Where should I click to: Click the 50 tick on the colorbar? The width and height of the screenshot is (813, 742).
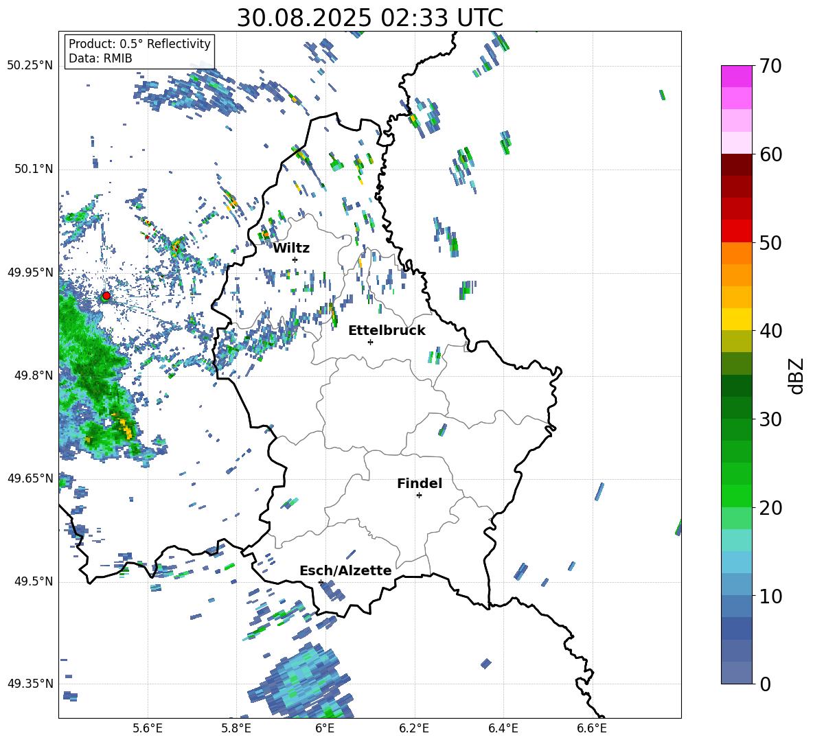point(770,242)
